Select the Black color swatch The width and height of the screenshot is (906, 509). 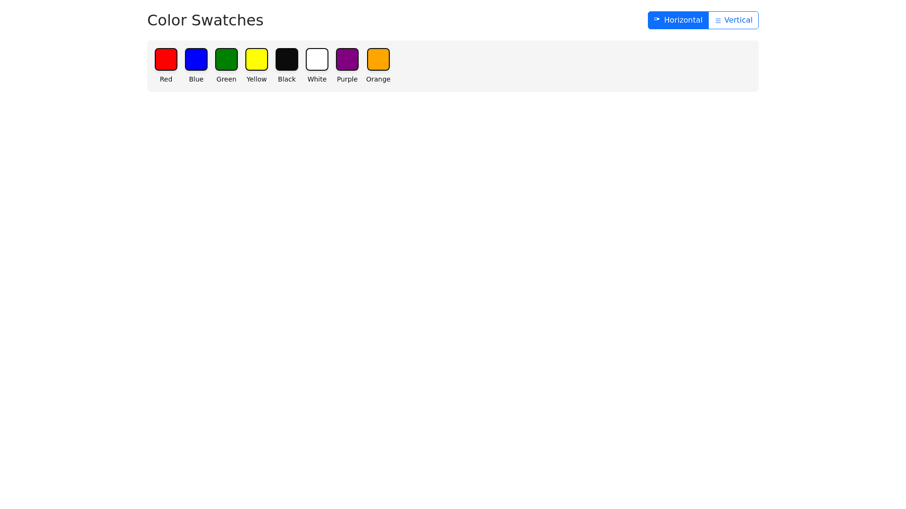(x=287, y=59)
